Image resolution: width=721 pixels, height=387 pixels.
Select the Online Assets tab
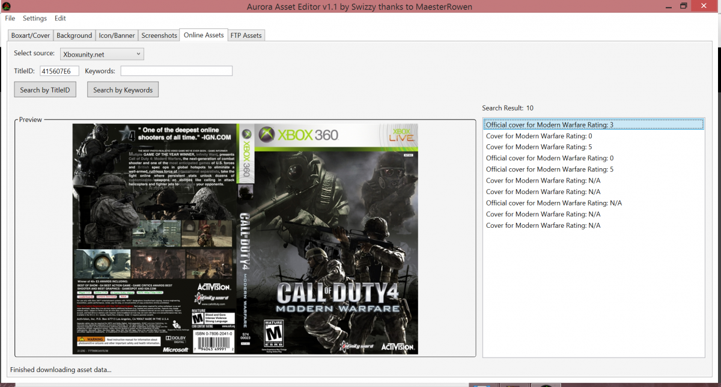tap(204, 35)
